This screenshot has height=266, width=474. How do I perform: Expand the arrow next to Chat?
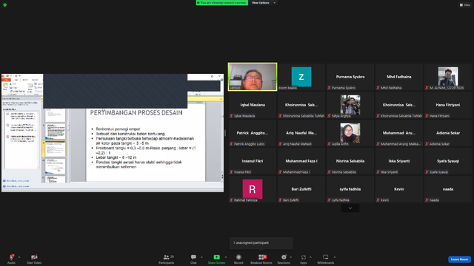(201, 257)
